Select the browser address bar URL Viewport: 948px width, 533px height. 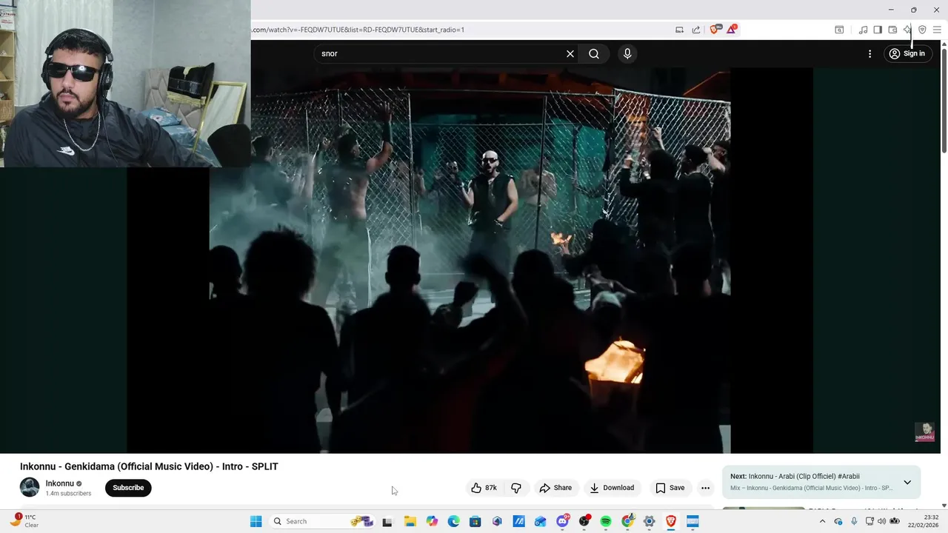tap(358, 30)
